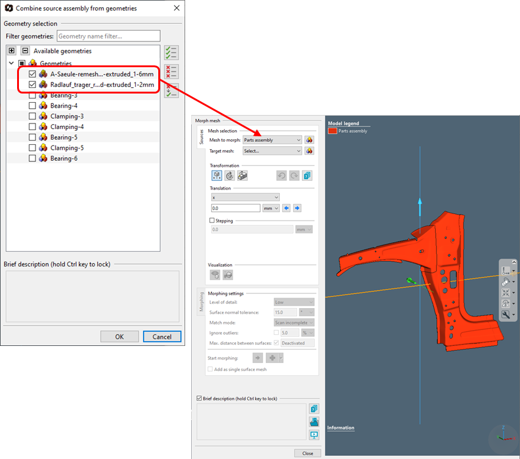The image size is (520, 459).
Task: Check the Bearing-6 geometry checkbox
Action: coord(32,158)
